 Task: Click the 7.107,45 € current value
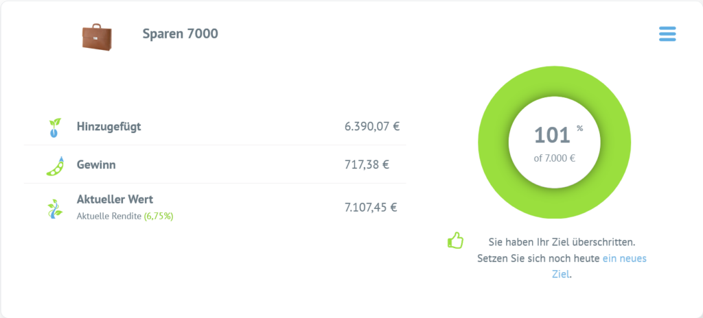371,208
